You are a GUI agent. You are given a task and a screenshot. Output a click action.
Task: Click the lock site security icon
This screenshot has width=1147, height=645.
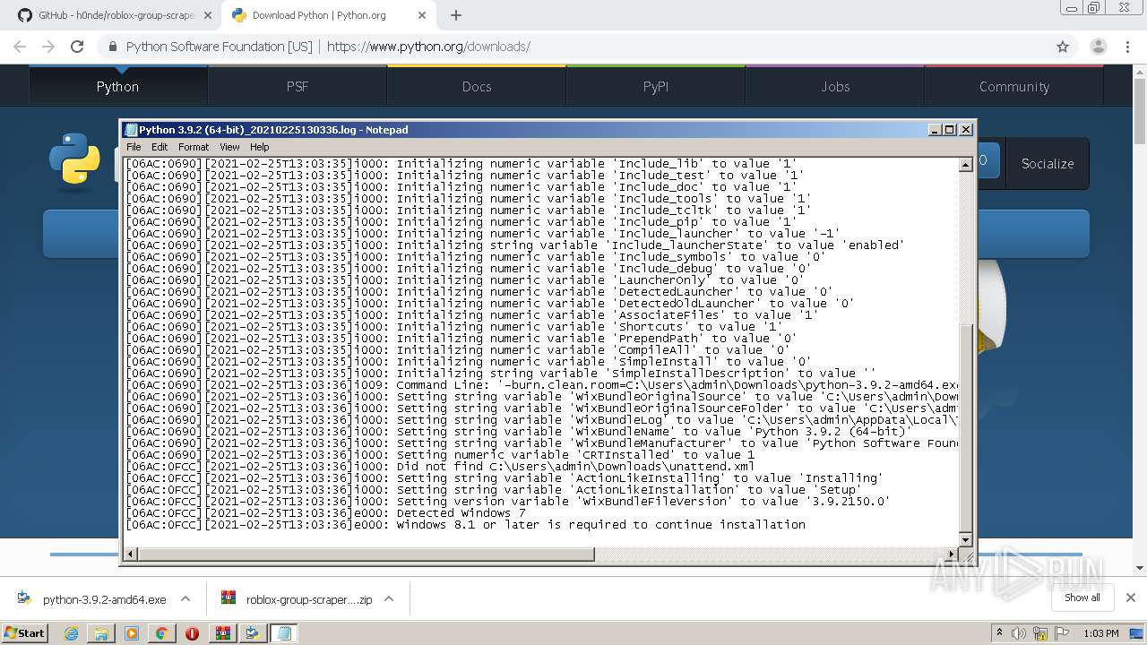click(x=113, y=47)
